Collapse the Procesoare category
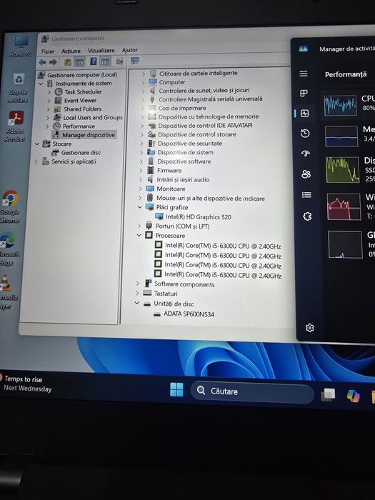Image resolution: width=375 pixels, height=500 pixels. (139, 236)
